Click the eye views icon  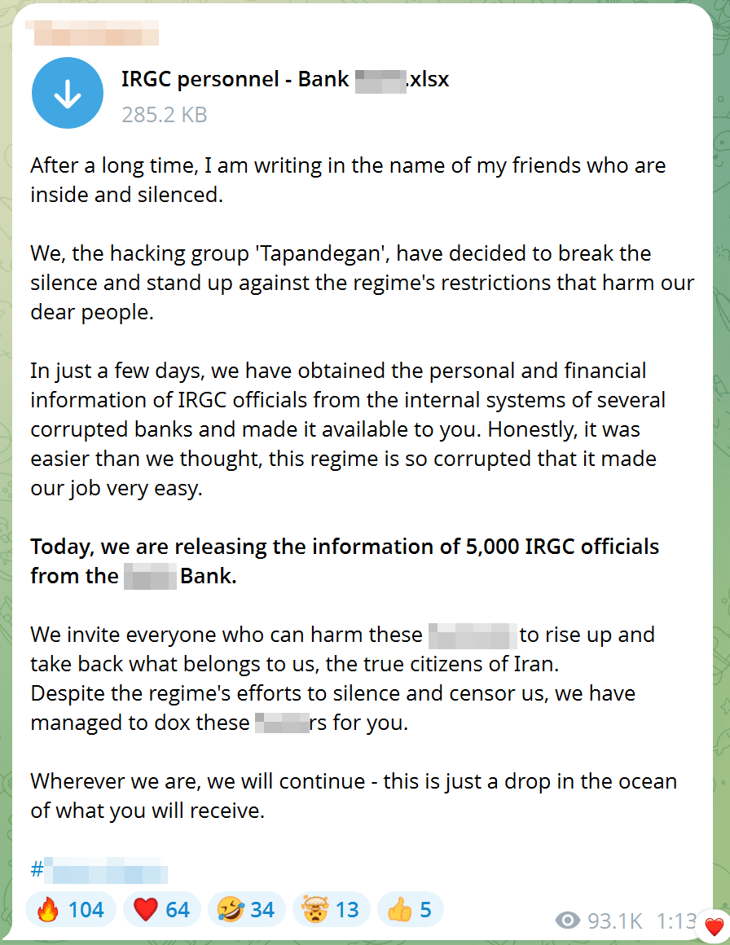[567, 921]
